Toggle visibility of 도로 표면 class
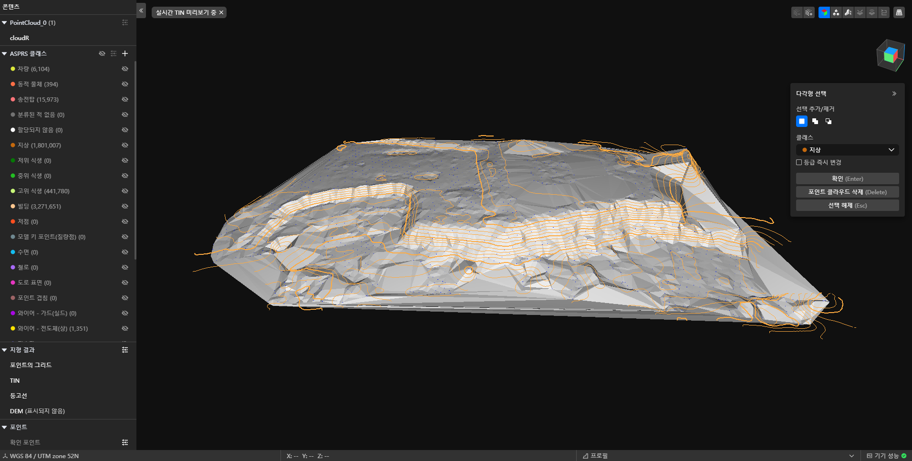This screenshot has width=912, height=461. click(x=125, y=283)
